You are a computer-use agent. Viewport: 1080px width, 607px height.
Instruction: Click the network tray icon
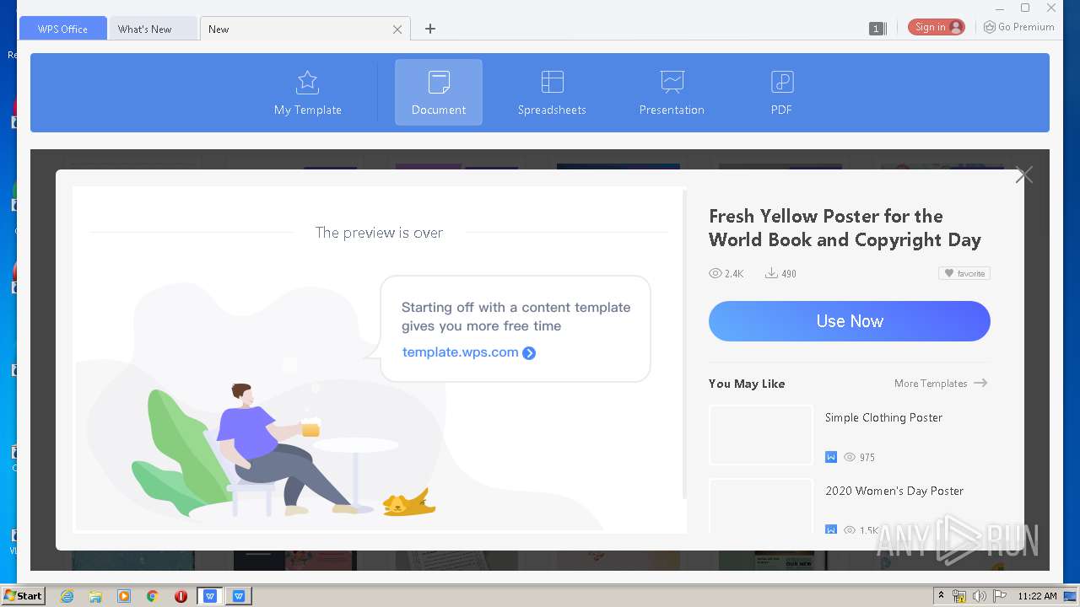(959, 596)
